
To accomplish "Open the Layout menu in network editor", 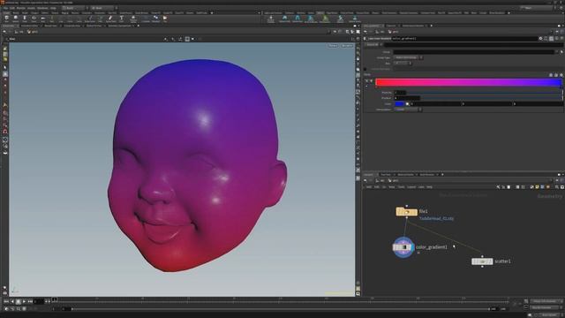I will [x=411, y=187].
